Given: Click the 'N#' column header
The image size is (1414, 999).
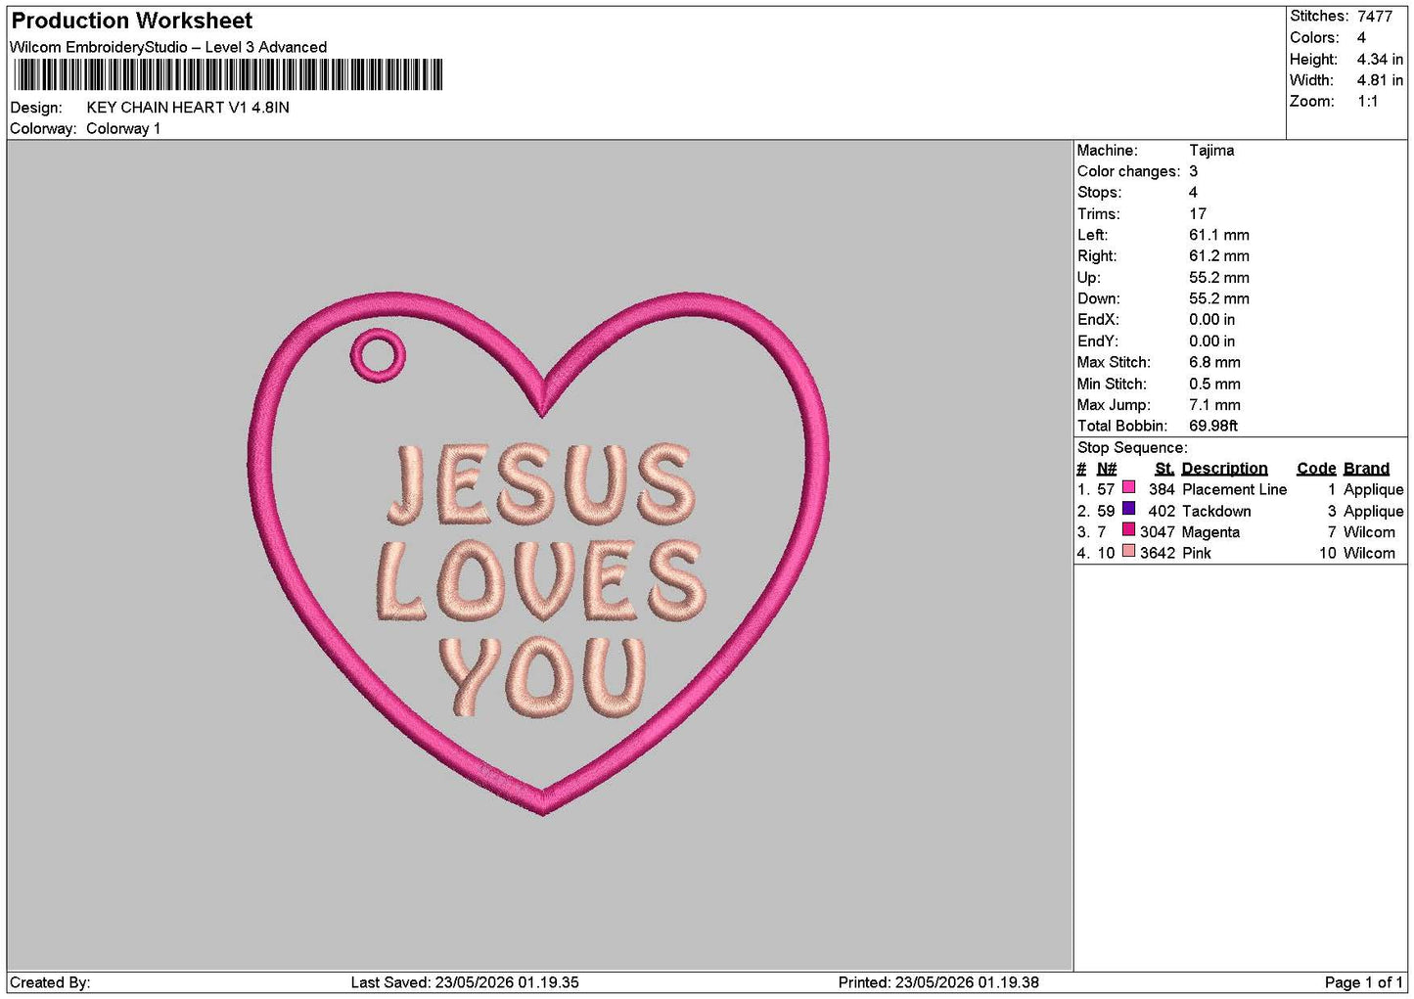Looking at the screenshot, I should 1107,469.
